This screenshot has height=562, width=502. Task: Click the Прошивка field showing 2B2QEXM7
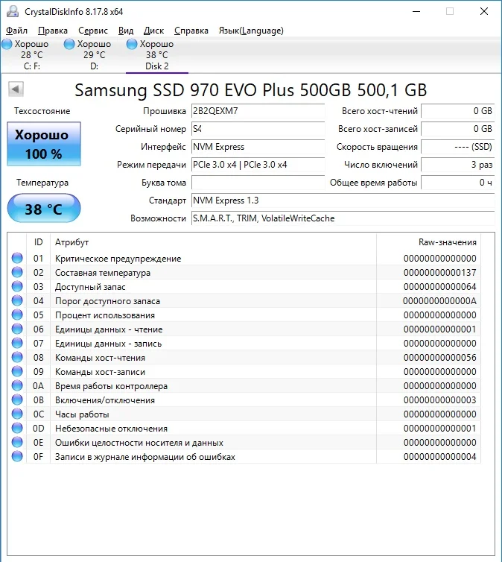pos(258,111)
